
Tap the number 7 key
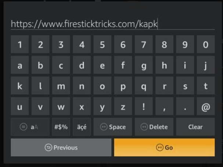coord(144,44)
